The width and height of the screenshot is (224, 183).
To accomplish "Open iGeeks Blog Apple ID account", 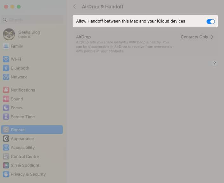I will click(29, 34).
